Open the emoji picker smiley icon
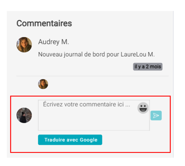The image size is (185, 166). (143, 108)
